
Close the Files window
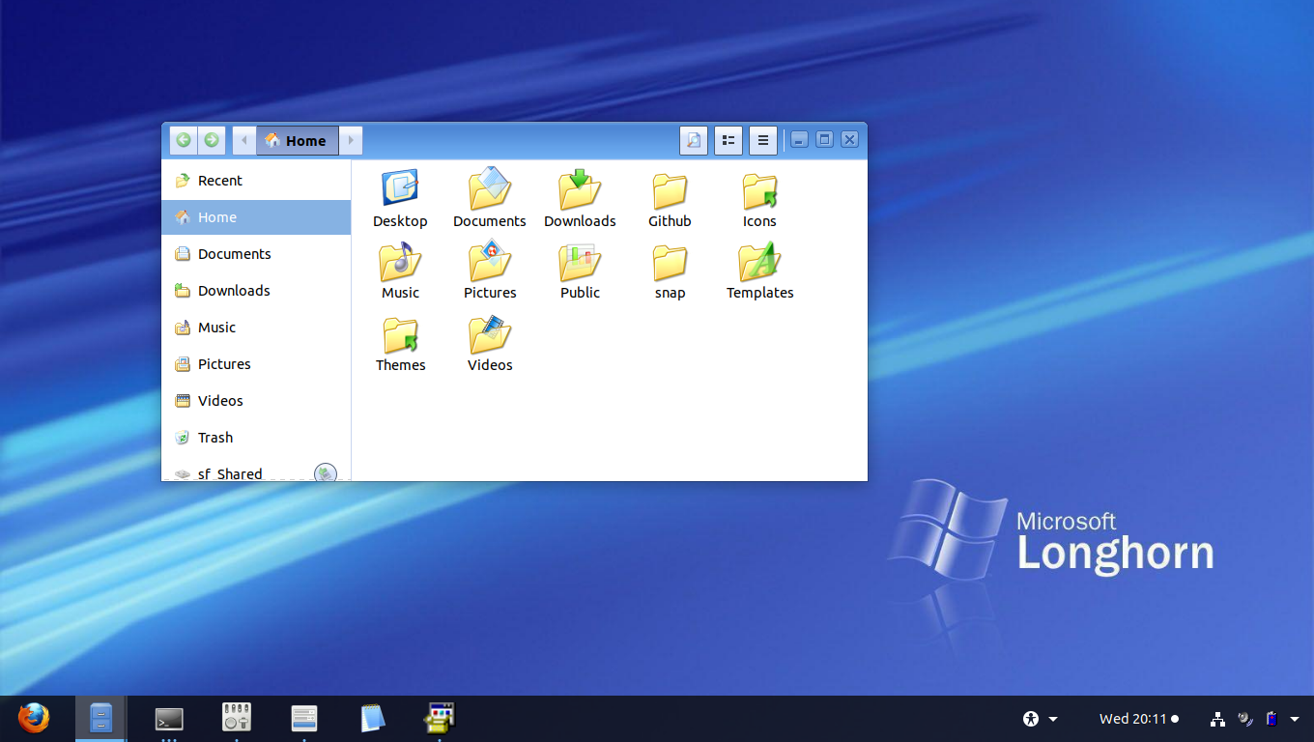click(849, 140)
